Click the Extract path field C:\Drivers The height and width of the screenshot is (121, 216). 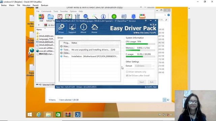[143, 66]
